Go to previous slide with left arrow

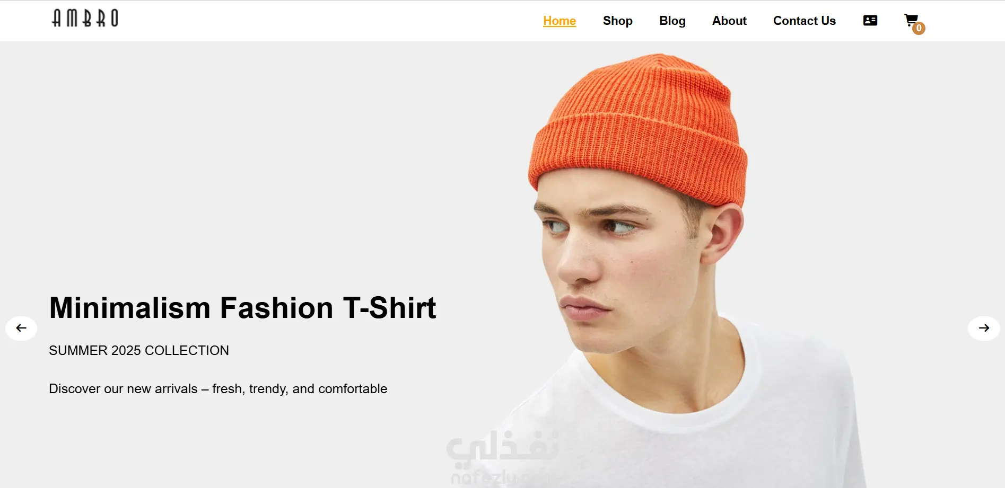21,328
